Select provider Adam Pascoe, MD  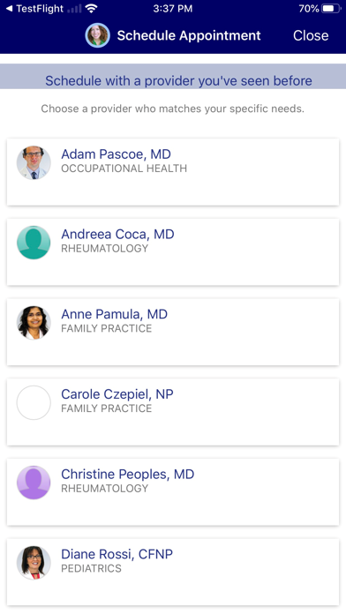tap(173, 172)
